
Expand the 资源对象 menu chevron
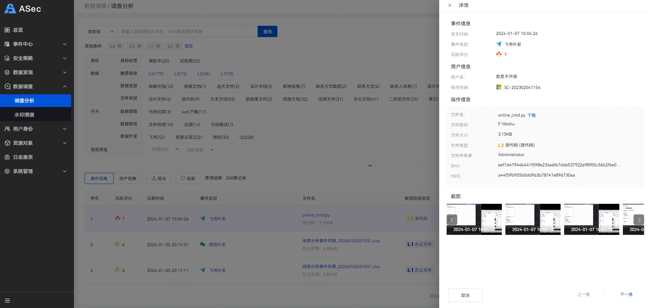(x=65, y=143)
